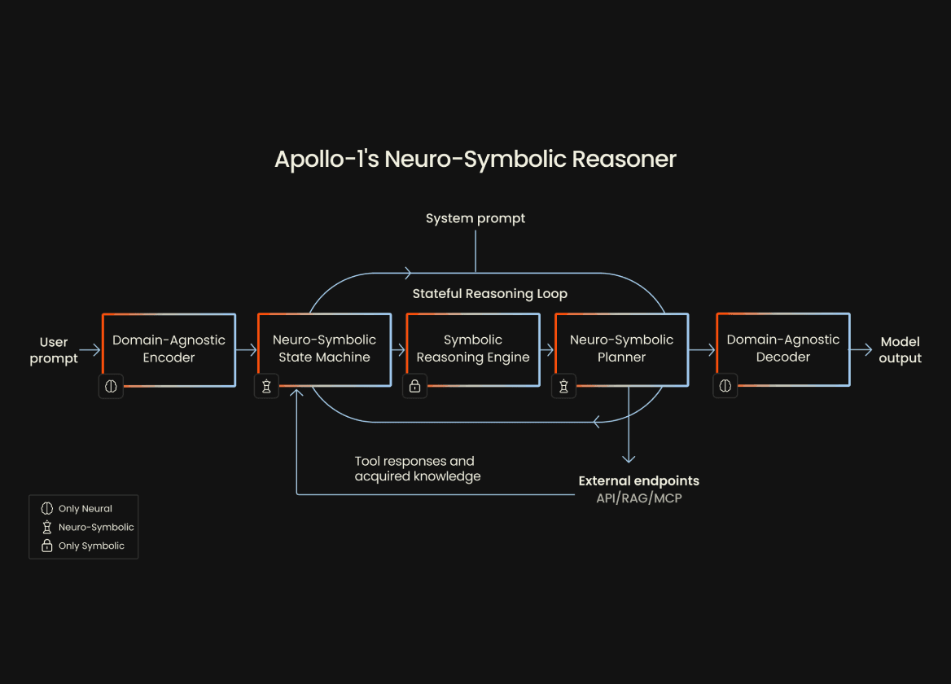Click the Only Neural brain icon in legend
This screenshot has width=951, height=684.
point(46,509)
